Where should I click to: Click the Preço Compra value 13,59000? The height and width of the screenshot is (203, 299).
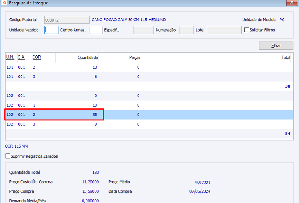(90, 191)
